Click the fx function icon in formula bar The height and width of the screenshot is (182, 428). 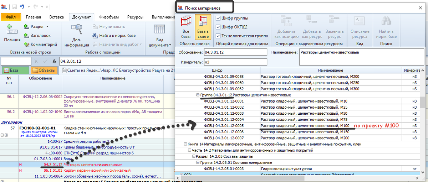pos(55,61)
